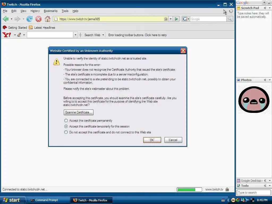Open the Bookmarks menu

[x=50, y=11]
